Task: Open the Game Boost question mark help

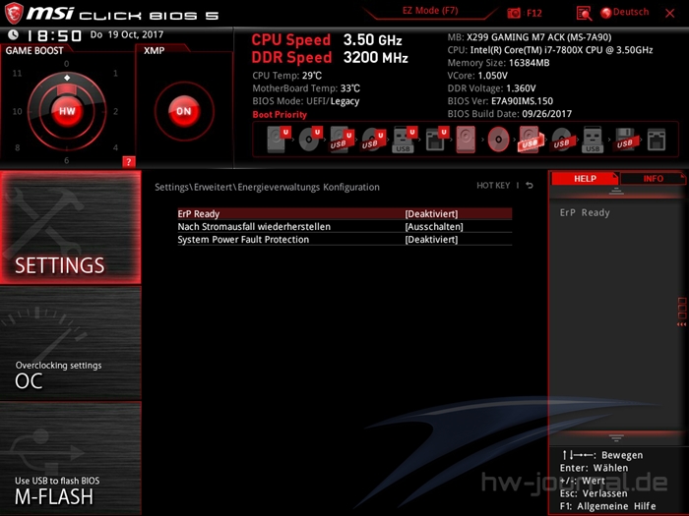Action: [128, 162]
